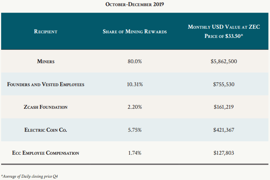Select the Electric Coin Co. row label
Viewport: 270px width, 180px height.
pyautogui.click(x=46, y=130)
